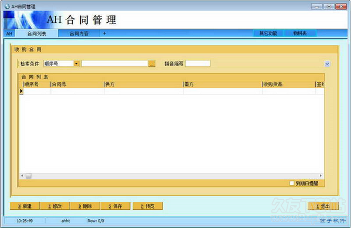Expand the 顺序号 search condition dropdown
Viewport: 351px width, 228px height.
click(76, 64)
